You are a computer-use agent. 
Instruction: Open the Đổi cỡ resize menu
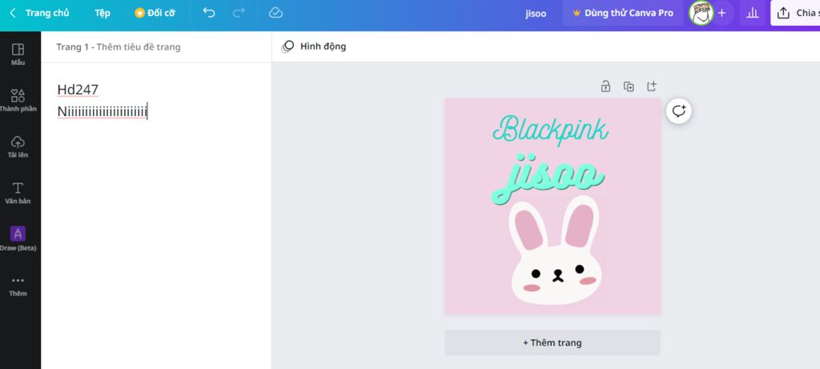tap(155, 13)
